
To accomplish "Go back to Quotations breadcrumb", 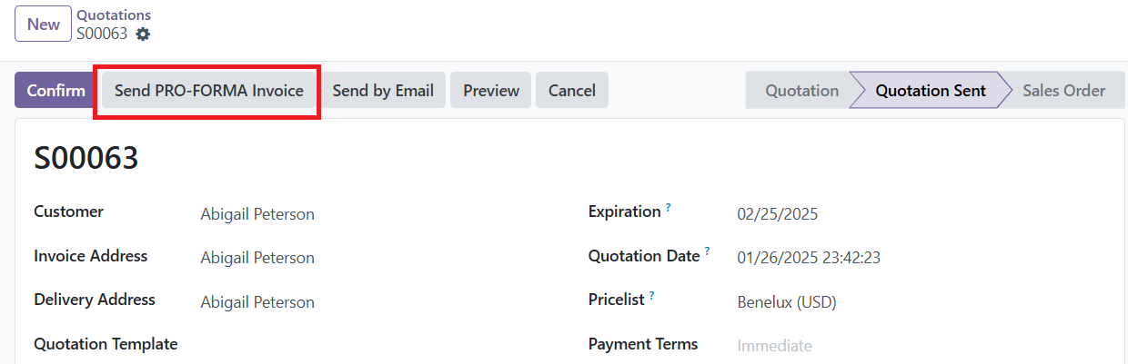I will (x=114, y=15).
